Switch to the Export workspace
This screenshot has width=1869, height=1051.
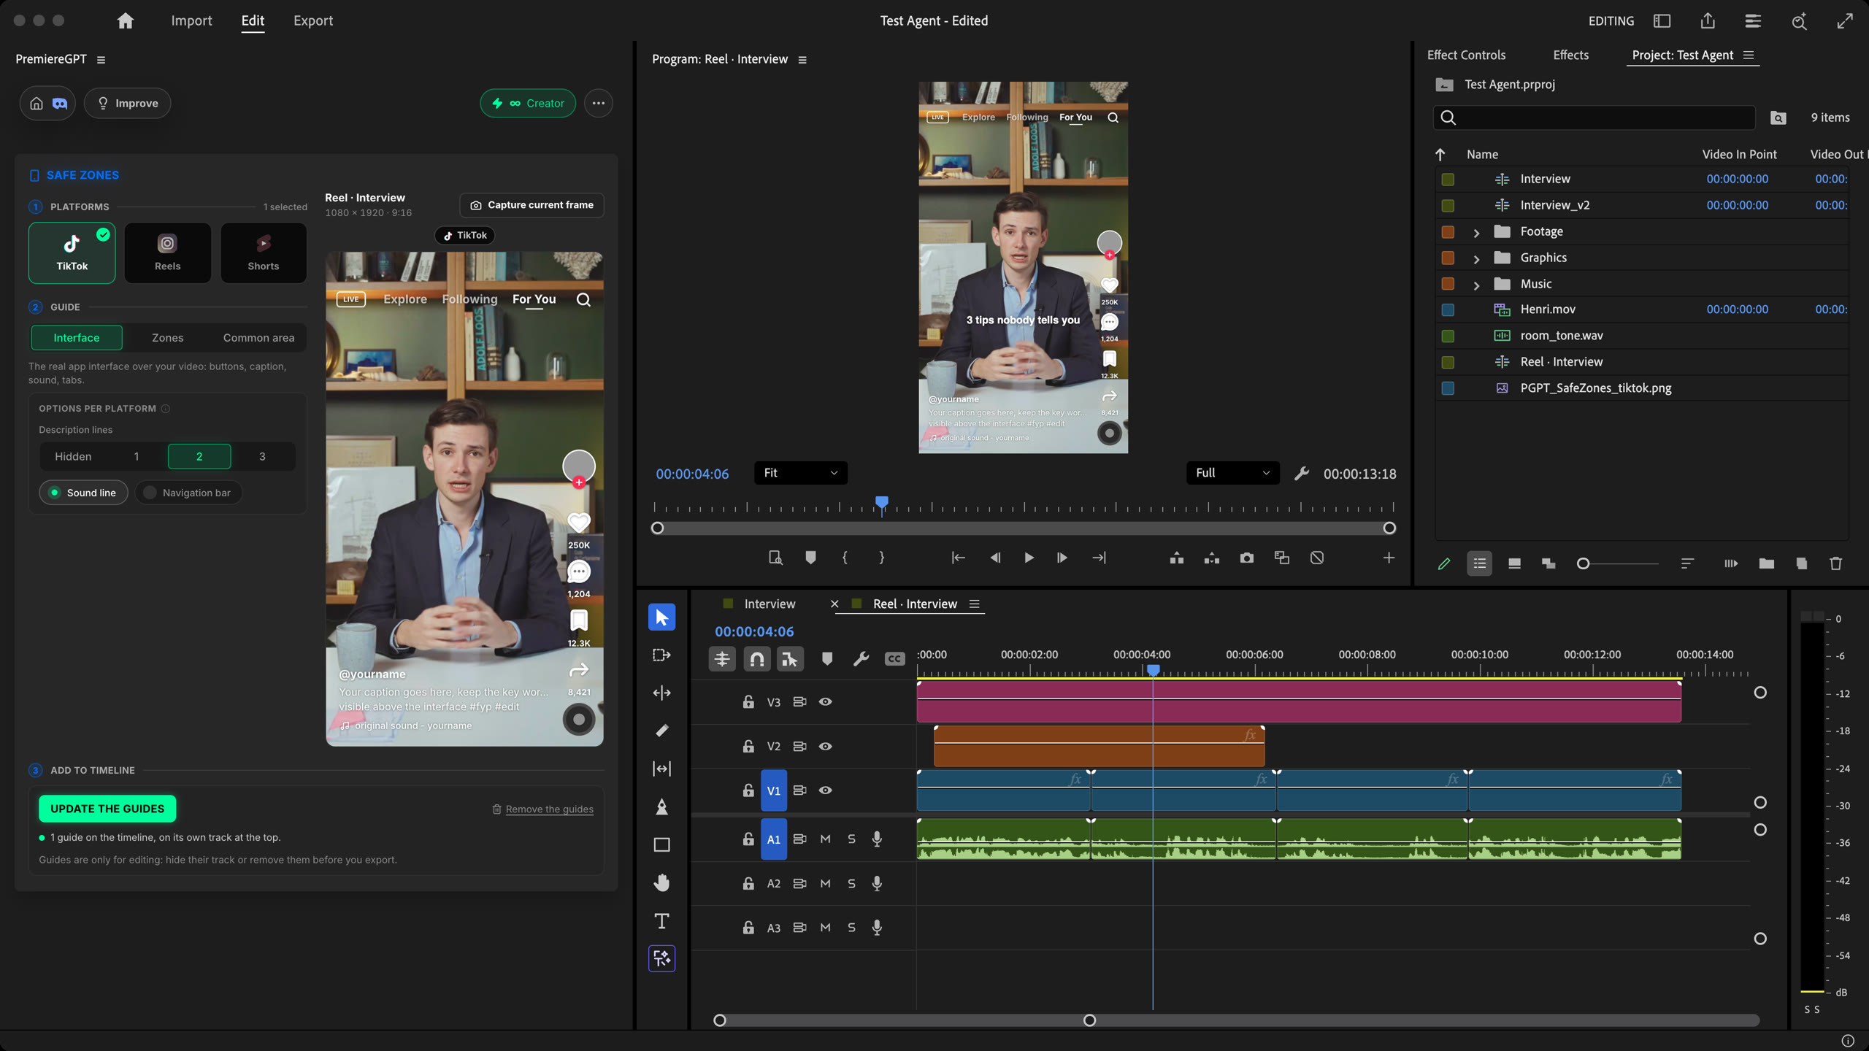coord(312,20)
